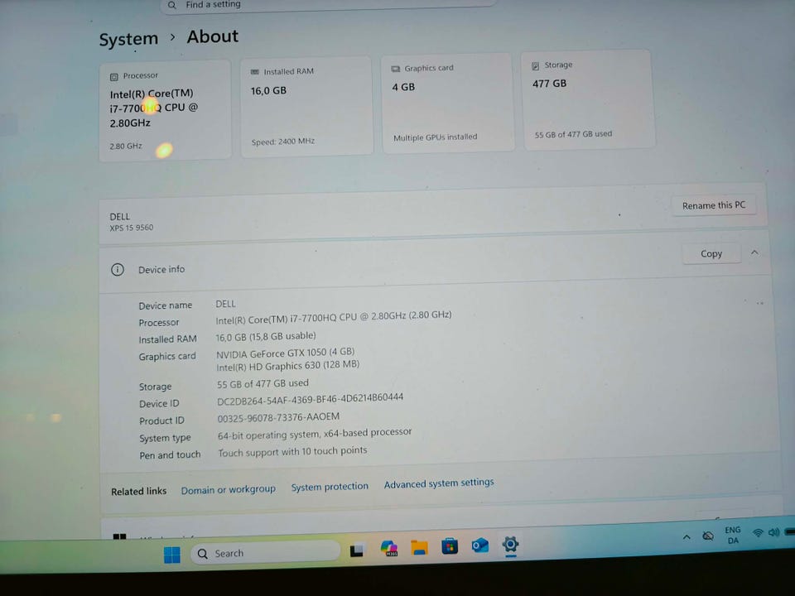Image resolution: width=795 pixels, height=596 pixels.
Task: Open System protection link
Action: (x=330, y=487)
